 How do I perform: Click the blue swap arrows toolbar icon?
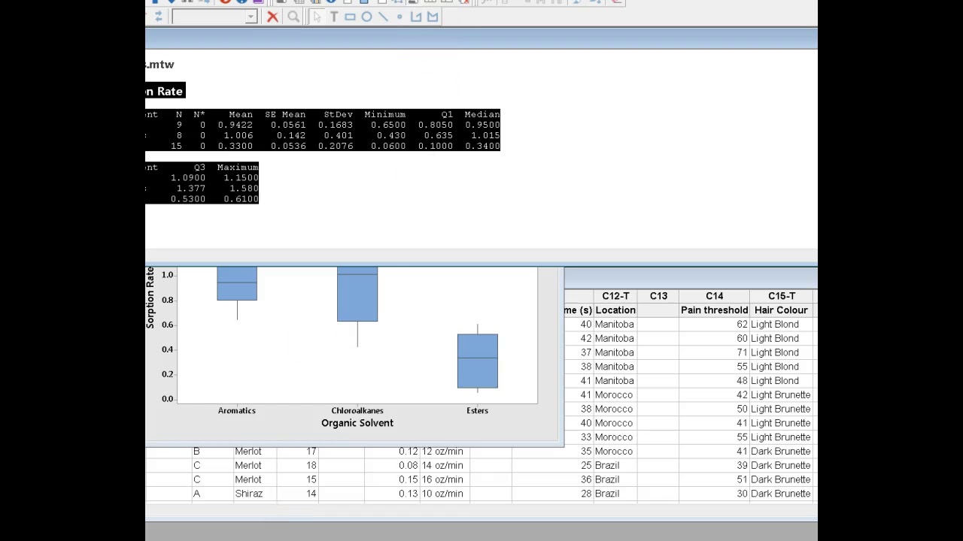158,17
